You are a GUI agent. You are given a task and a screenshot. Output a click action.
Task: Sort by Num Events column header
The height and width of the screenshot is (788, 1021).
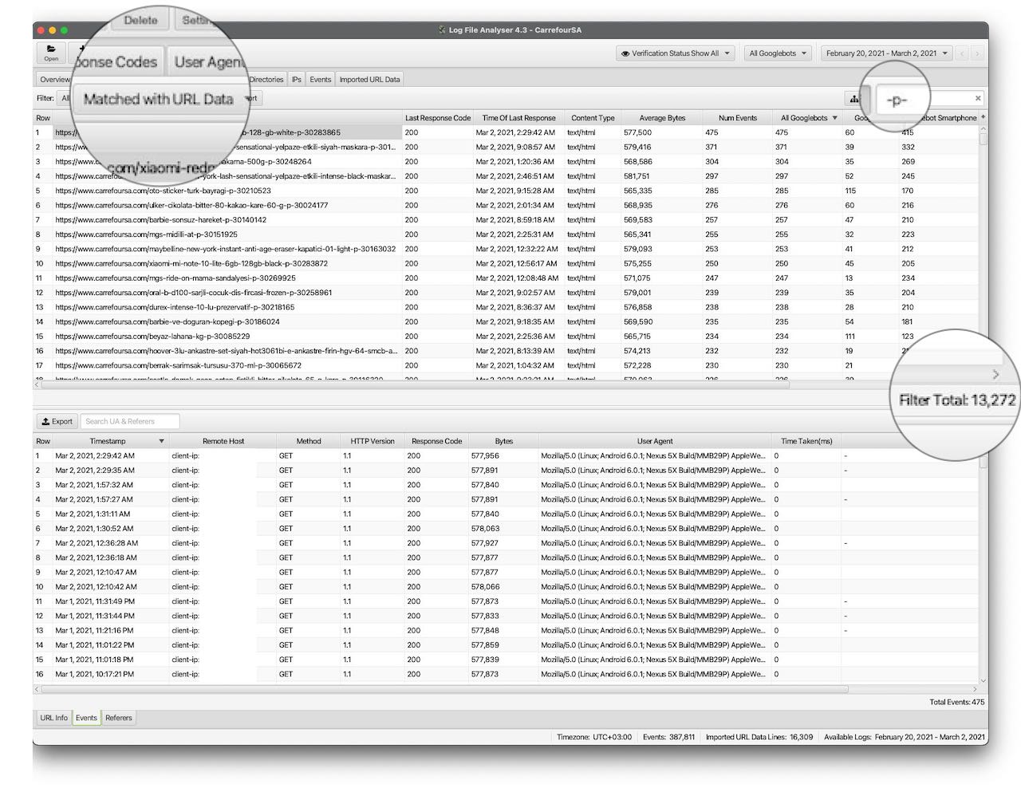point(737,118)
